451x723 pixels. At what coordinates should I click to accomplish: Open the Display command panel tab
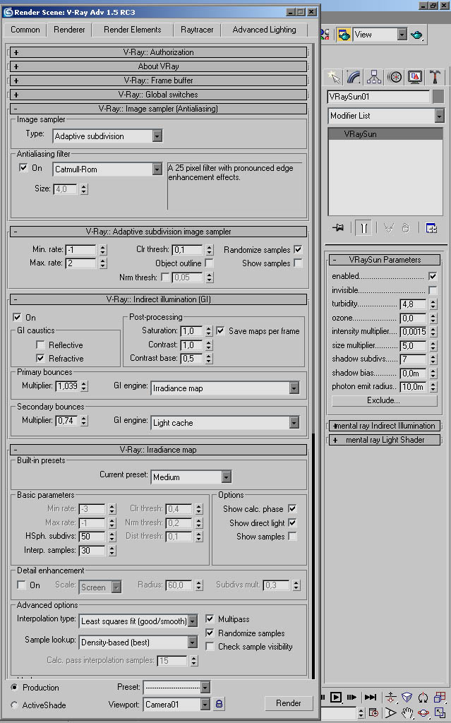[414, 76]
